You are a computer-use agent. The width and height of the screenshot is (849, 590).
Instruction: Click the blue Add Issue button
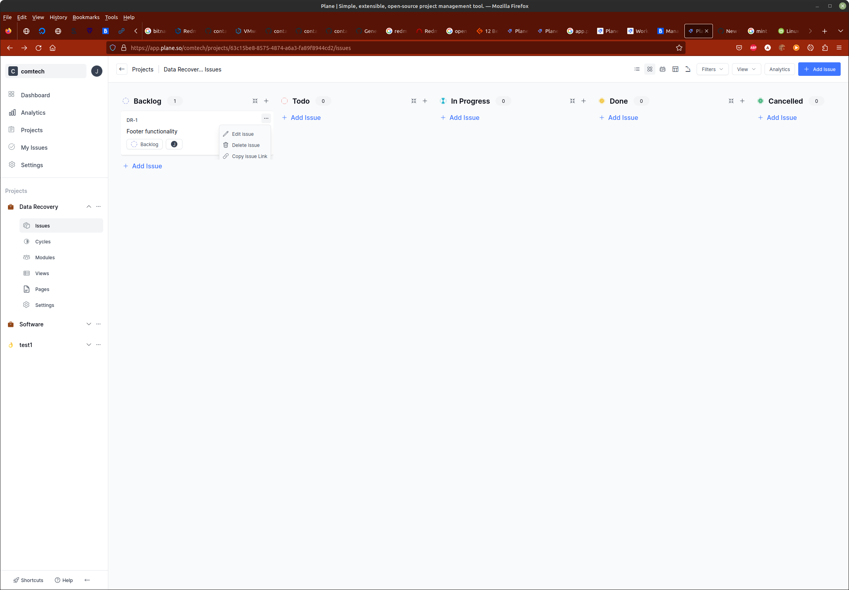pos(819,69)
